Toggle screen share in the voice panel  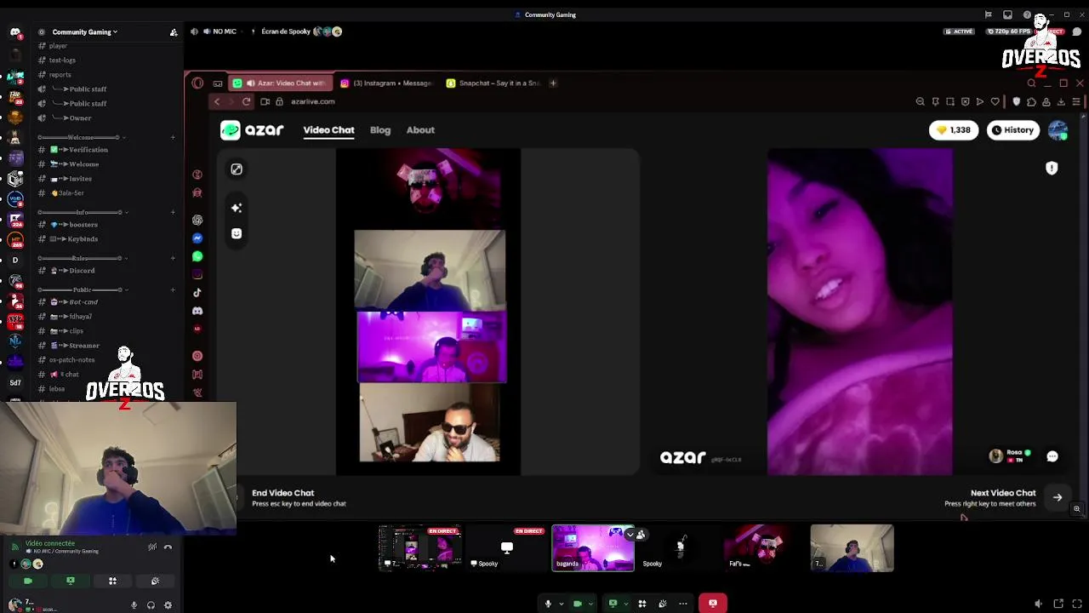pyautogui.click(x=71, y=581)
